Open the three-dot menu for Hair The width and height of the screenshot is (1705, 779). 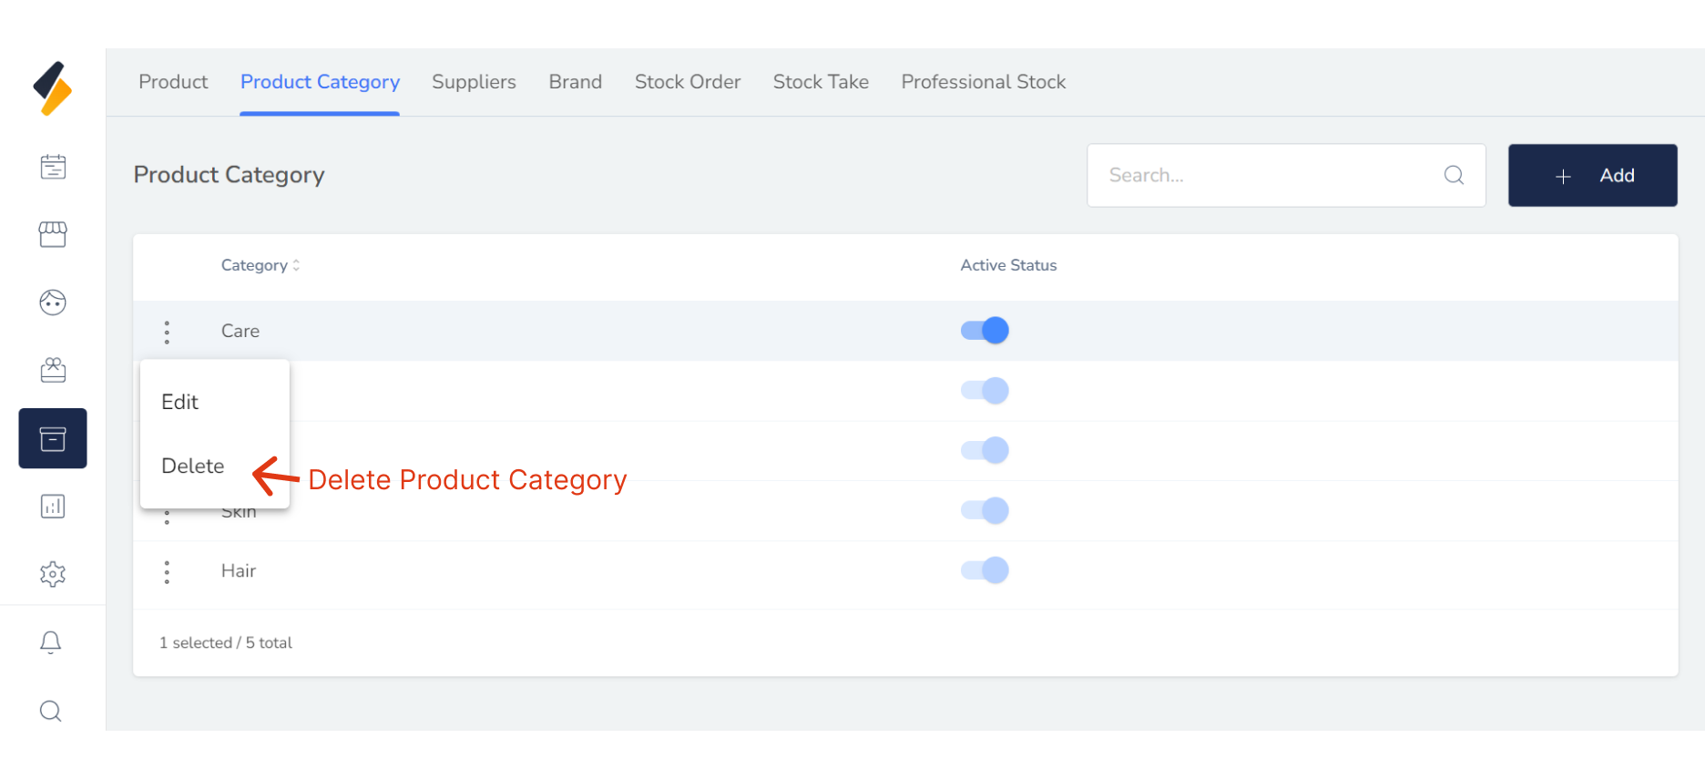tap(167, 572)
